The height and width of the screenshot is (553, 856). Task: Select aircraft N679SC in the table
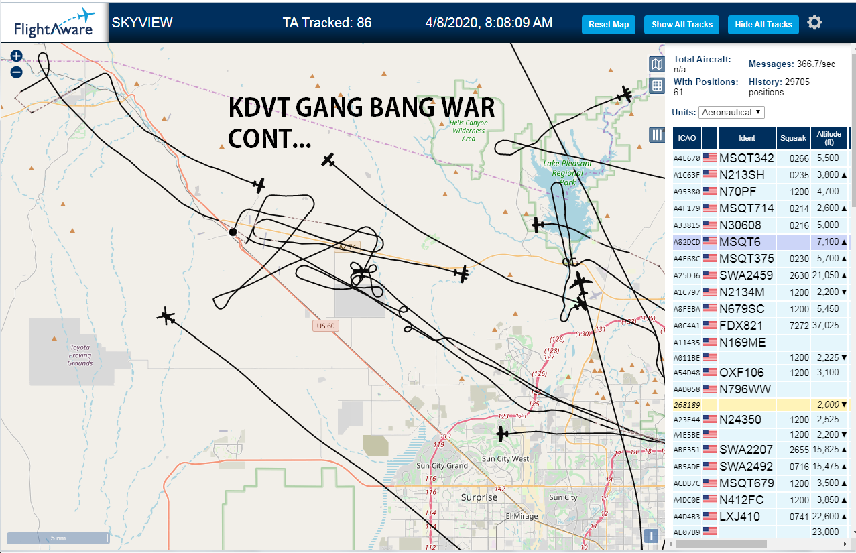click(x=761, y=309)
